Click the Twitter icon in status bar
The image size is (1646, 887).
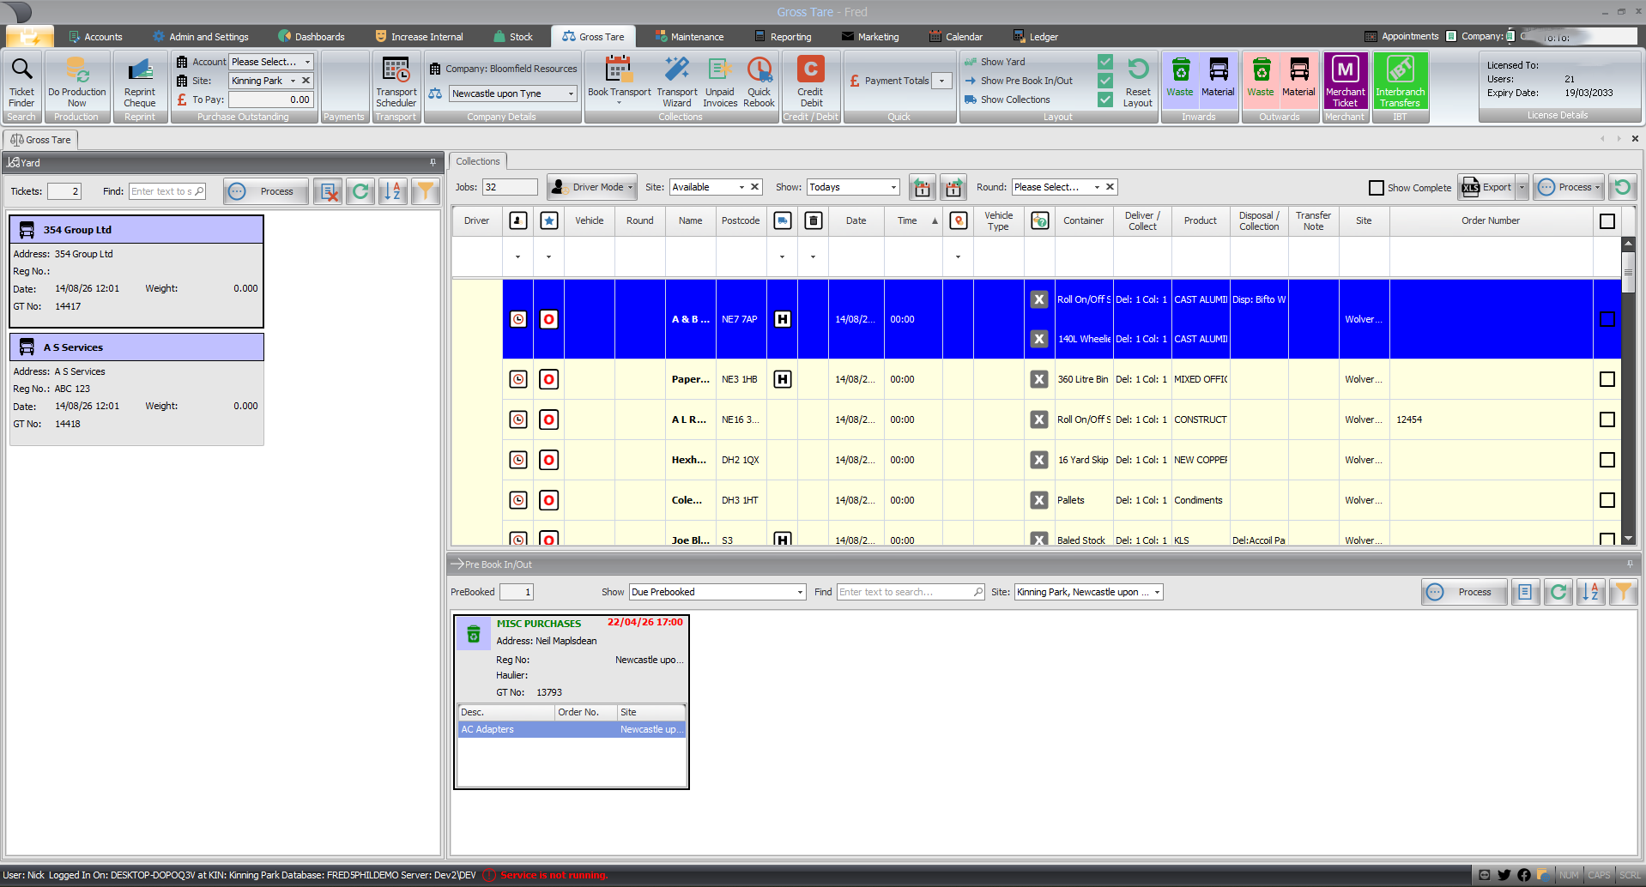click(x=1504, y=875)
